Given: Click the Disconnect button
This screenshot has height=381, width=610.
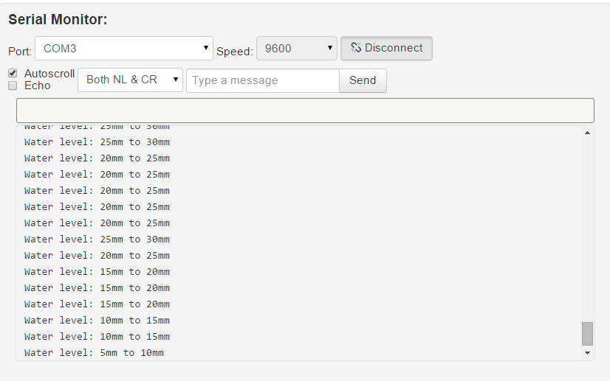Looking at the screenshot, I should click(x=386, y=49).
